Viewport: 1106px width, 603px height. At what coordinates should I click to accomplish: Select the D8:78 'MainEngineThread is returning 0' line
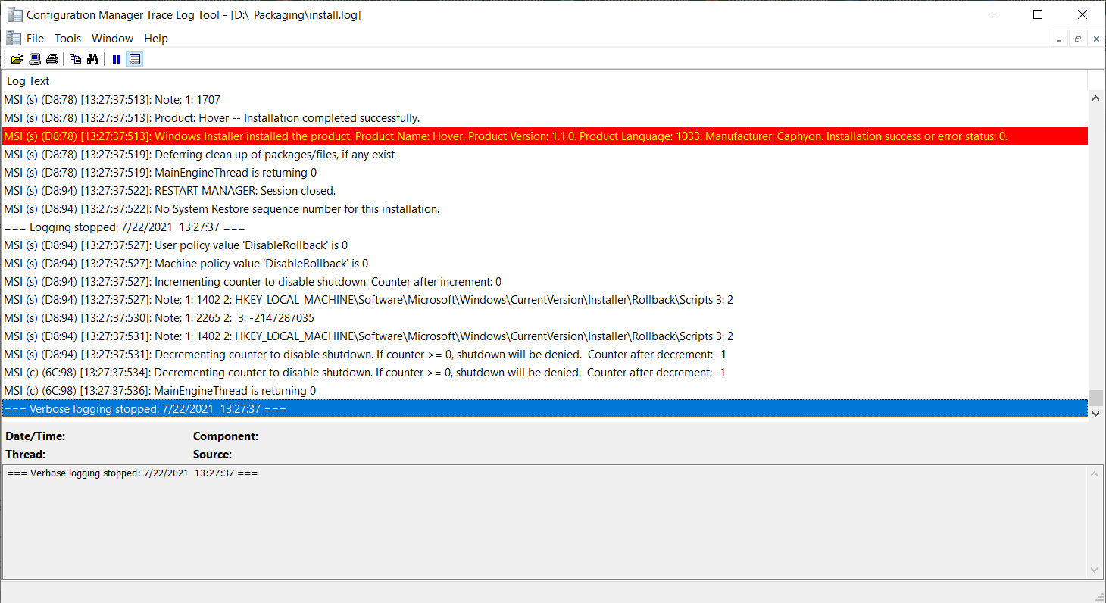tap(545, 173)
